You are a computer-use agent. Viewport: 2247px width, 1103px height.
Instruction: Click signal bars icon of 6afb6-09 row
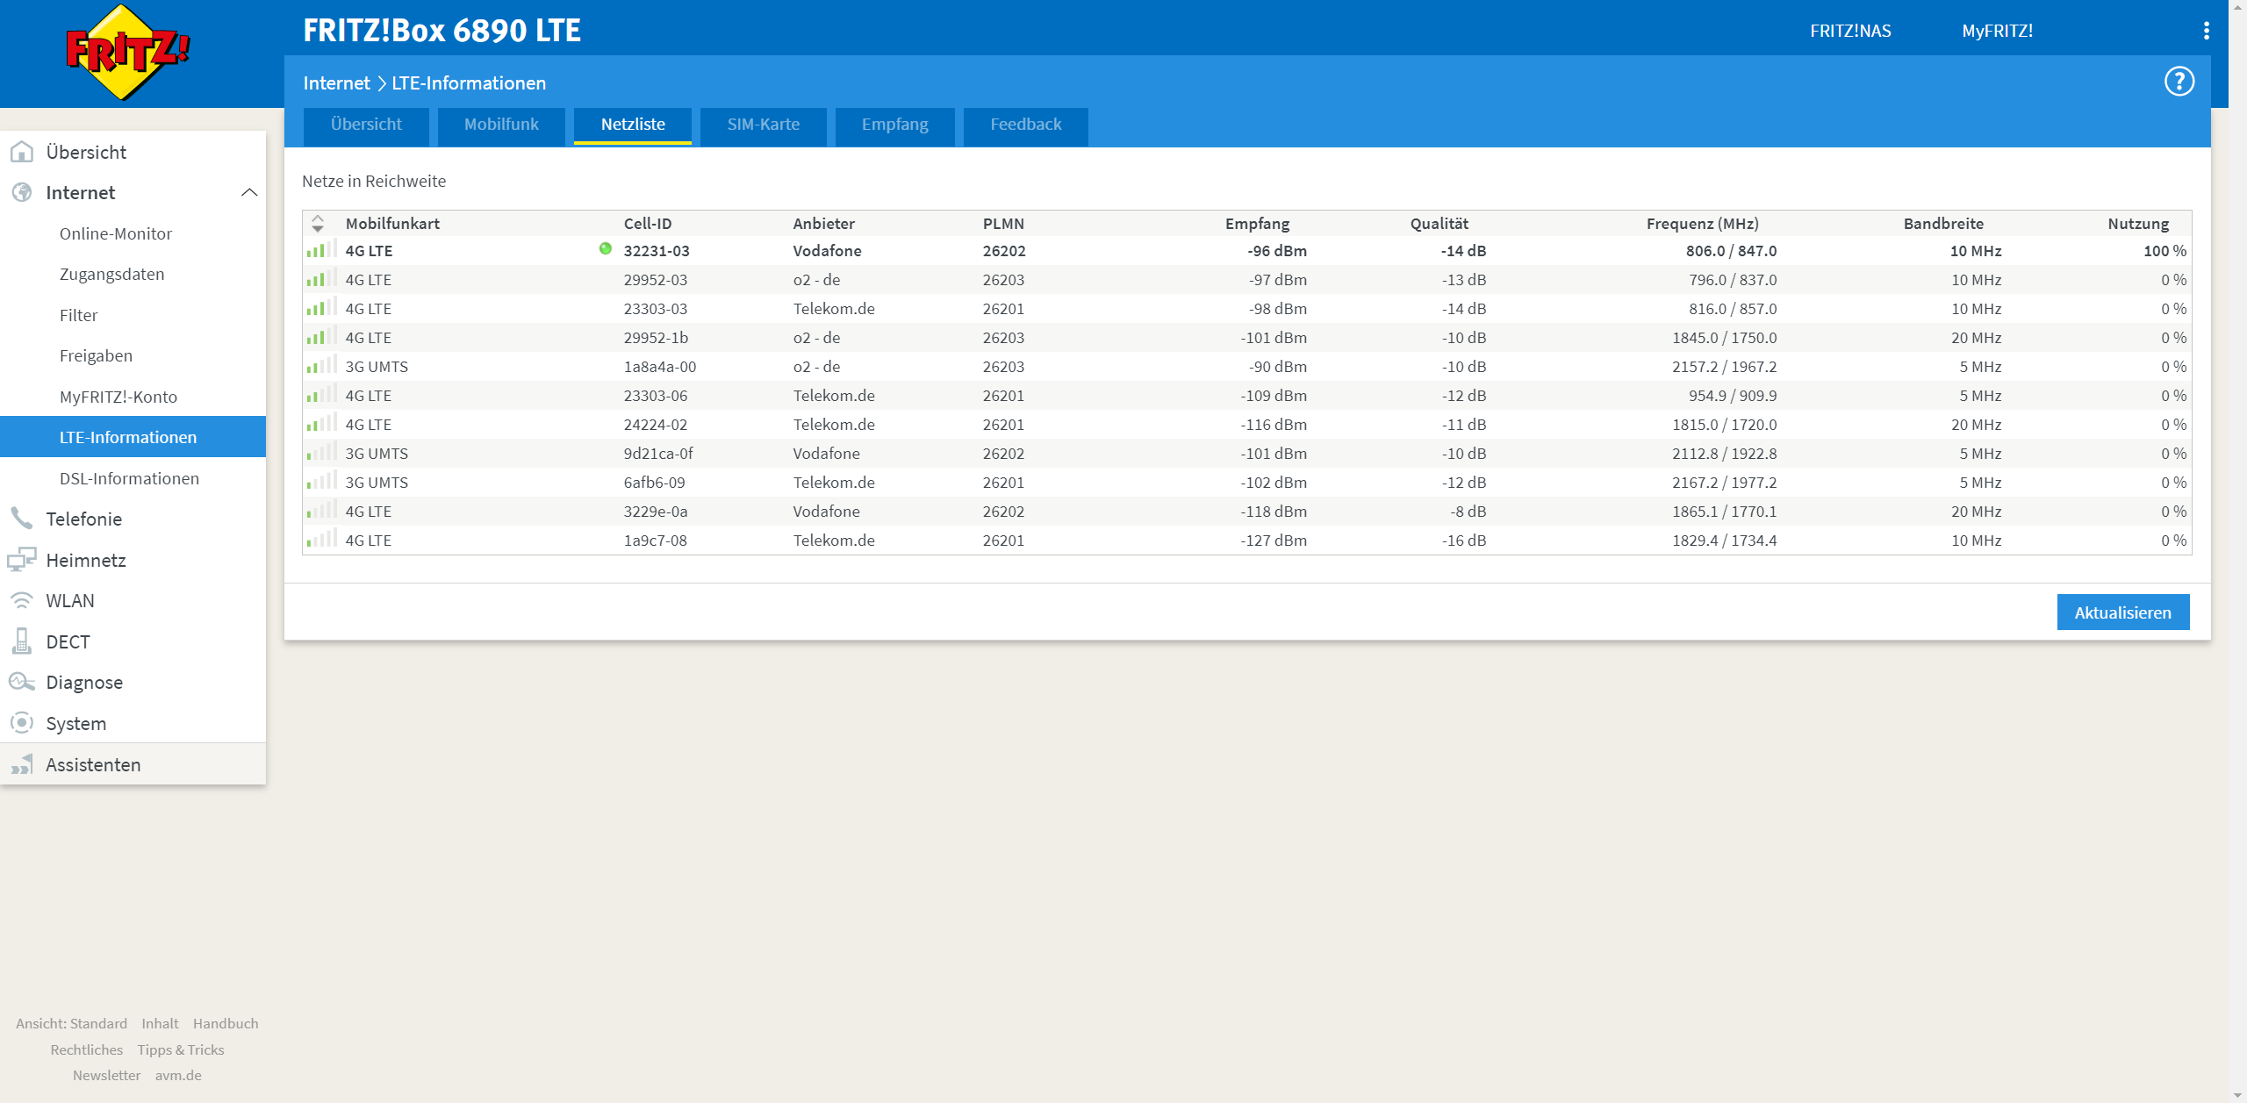[321, 481]
